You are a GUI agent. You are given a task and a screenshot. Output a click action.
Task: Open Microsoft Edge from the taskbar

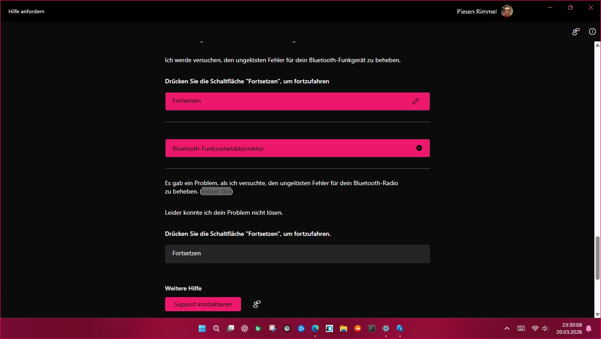click(315, 328)
